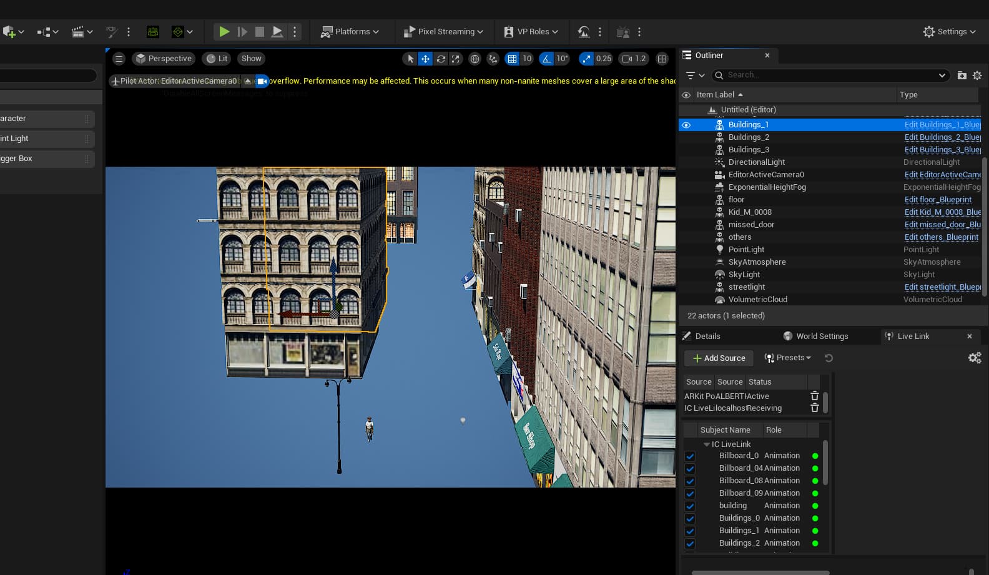
Task: Click the camera speed 1.2 button
Action: 634,59
